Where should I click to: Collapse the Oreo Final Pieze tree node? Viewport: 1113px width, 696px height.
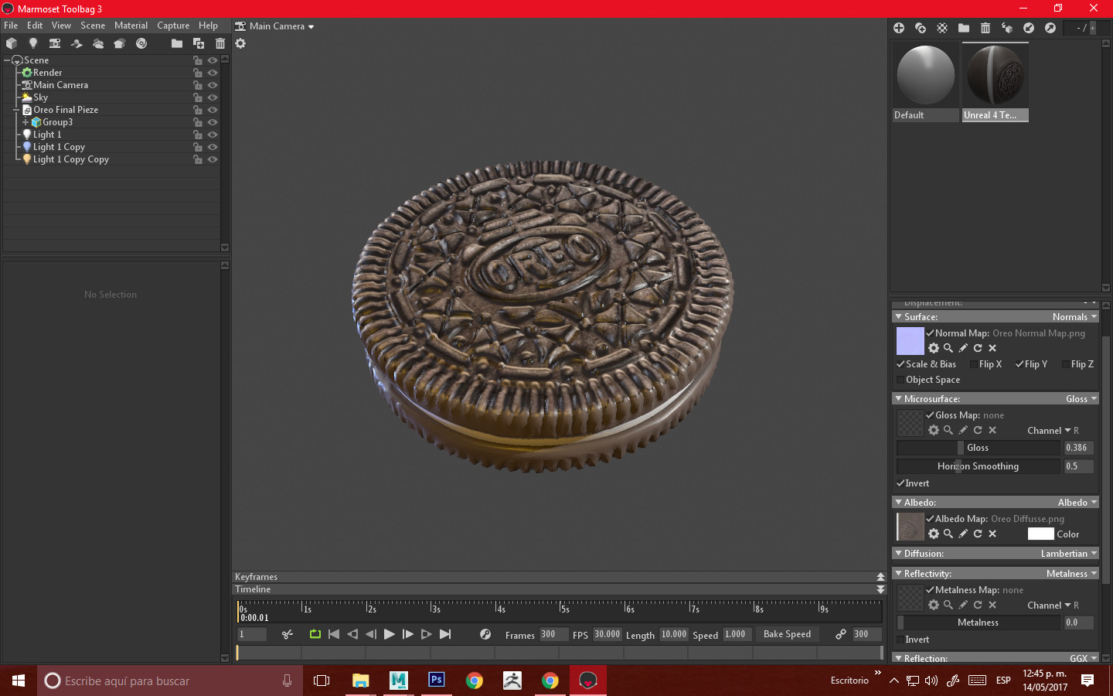(16, 110)
